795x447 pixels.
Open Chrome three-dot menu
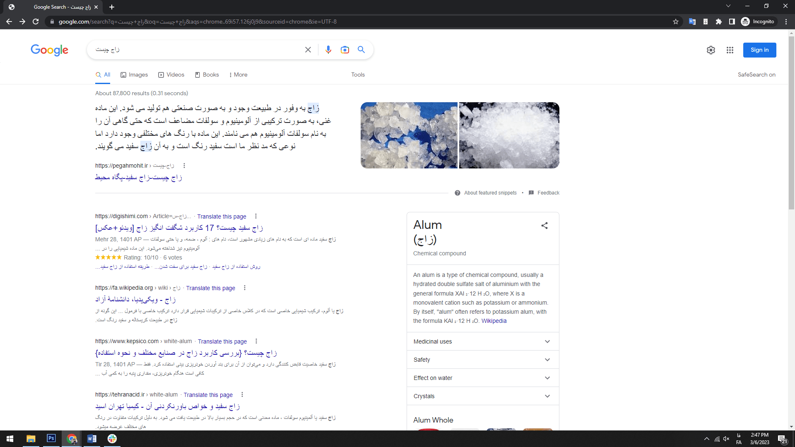(786, 22)
